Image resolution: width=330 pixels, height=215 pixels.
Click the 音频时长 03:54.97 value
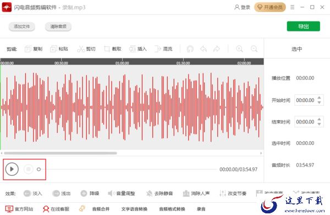coord(305,165)
